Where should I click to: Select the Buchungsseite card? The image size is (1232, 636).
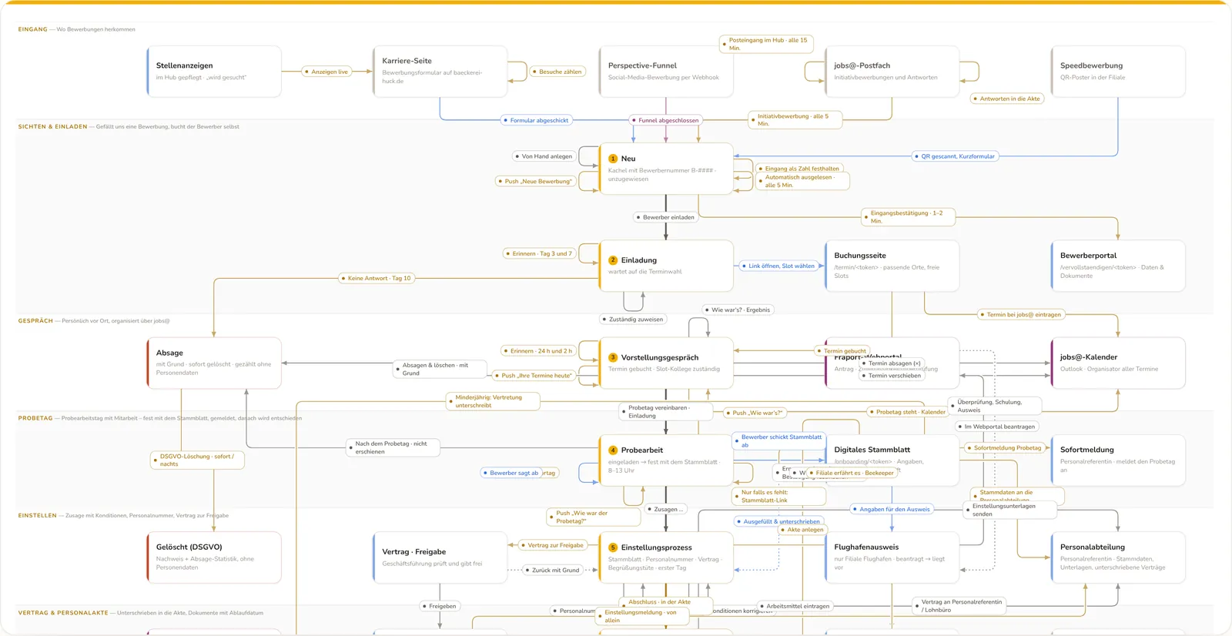point(892,266)
